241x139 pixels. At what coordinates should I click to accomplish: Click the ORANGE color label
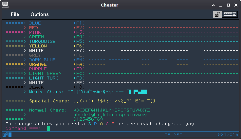click(x=38, y=64)
